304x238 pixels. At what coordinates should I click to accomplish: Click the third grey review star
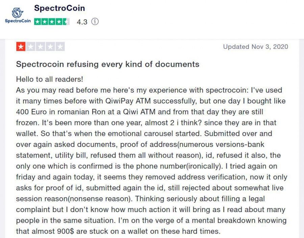pyautogui.click(x=41, y=47)
